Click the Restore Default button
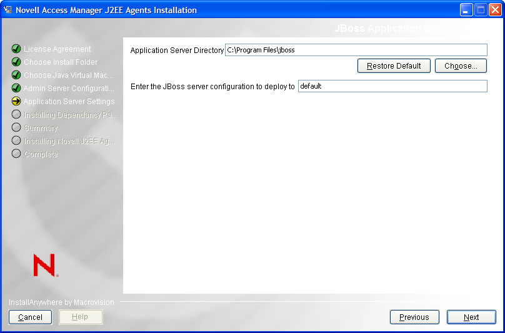 [x=394, y=66]
